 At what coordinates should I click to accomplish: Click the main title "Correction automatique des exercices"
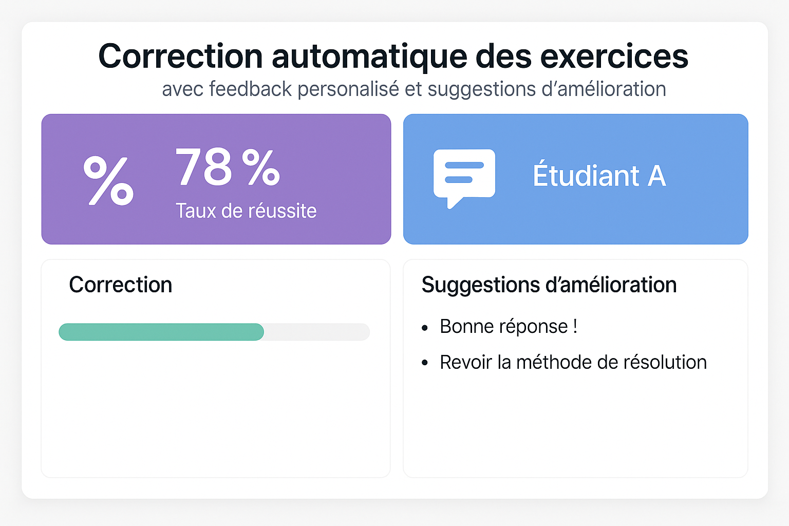click(393, 56)
